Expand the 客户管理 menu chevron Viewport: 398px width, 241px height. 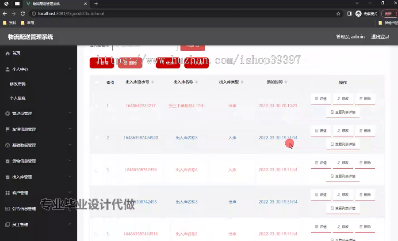point(70,192)
